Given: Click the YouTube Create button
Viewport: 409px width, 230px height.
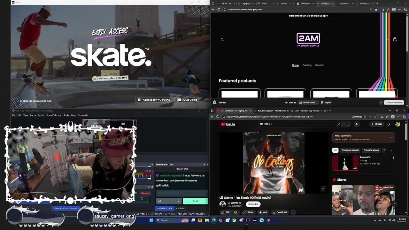Looking at the screenshot, I should pyautogui.click(x=376, y=124).
